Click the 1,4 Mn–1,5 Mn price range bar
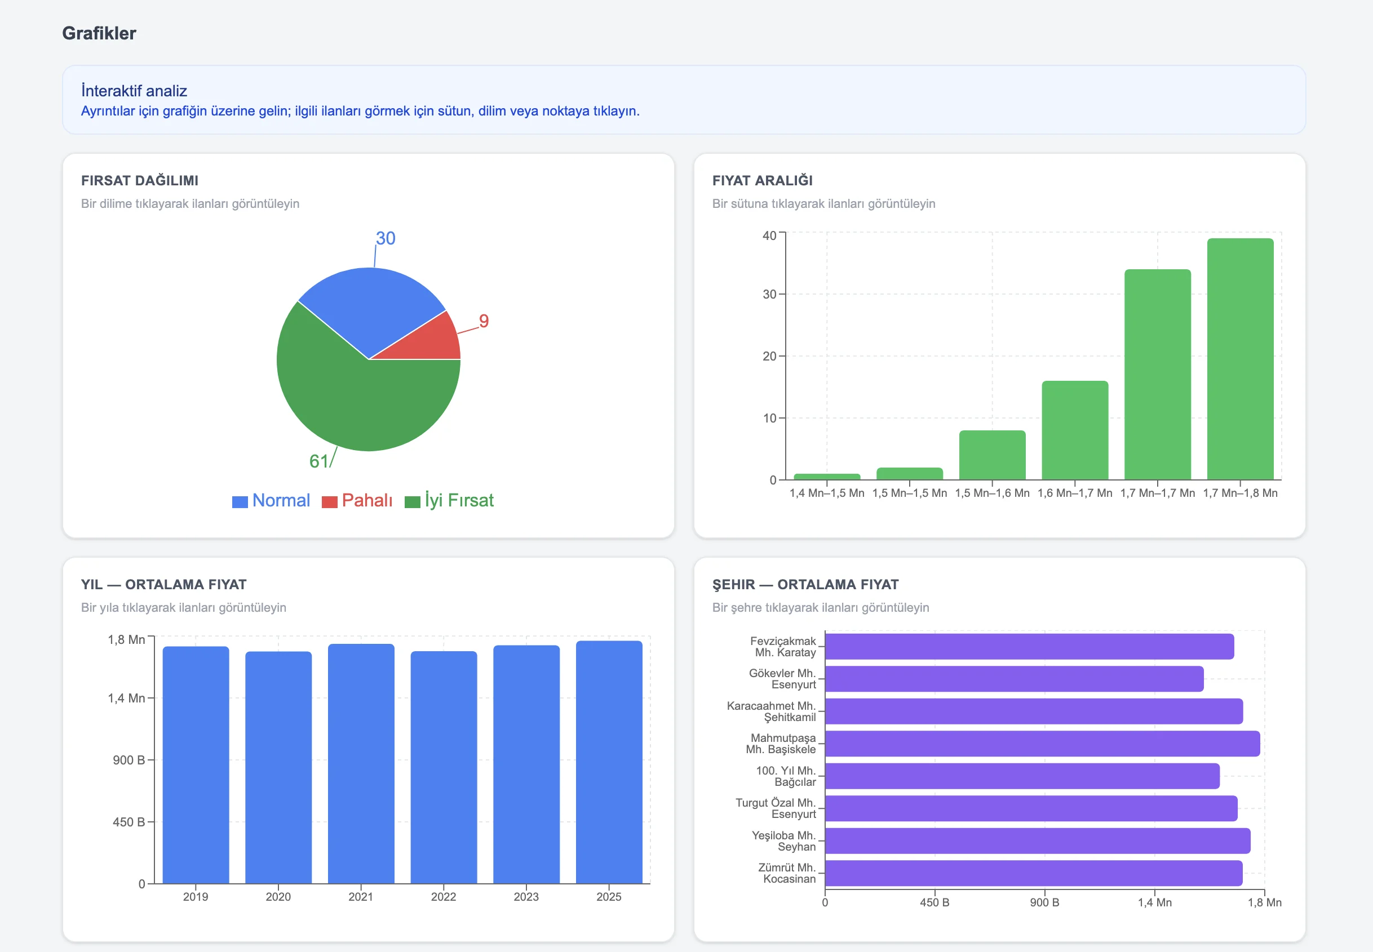Image resolution: width=1373 pixels, height=952 pixels. (x=827, y=477)
